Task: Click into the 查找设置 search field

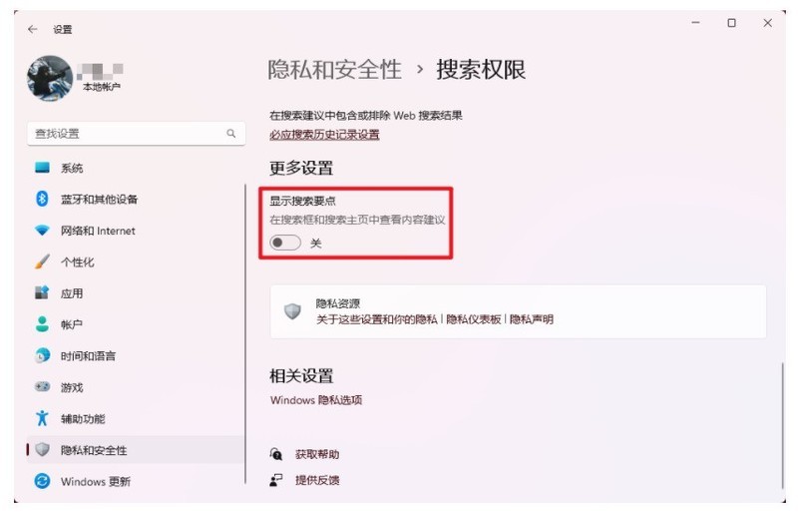Action: [136, 134]
